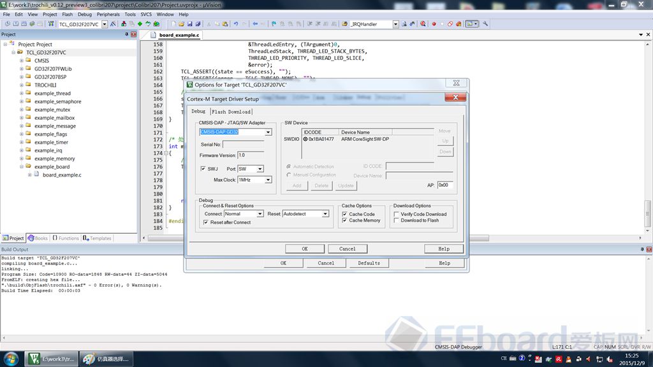Open Options for Target wand icon in toolbar
Image resolution: width=653 pixels, height=367 pixels.
pos(114,24)
